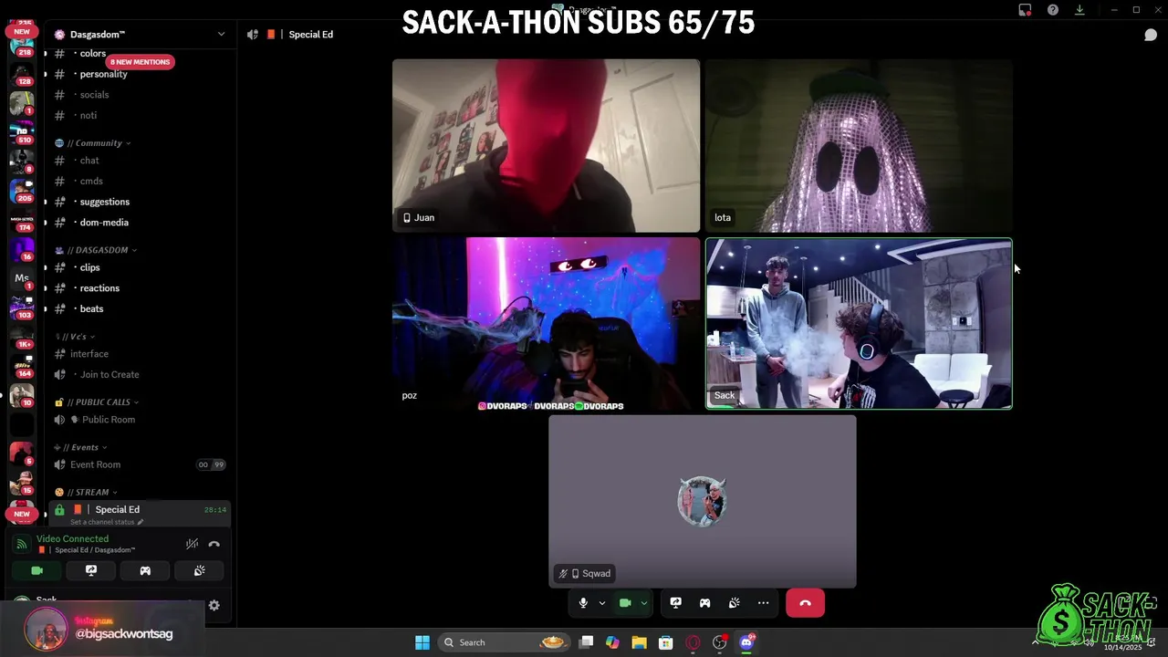Open camera options dropdown arrow
Image resolution: width=1168 pixels, height=657 pixels.
644,603
